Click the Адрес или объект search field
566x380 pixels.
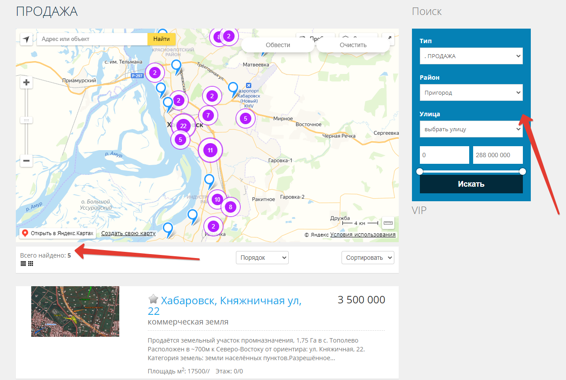(x=92, y=39)
